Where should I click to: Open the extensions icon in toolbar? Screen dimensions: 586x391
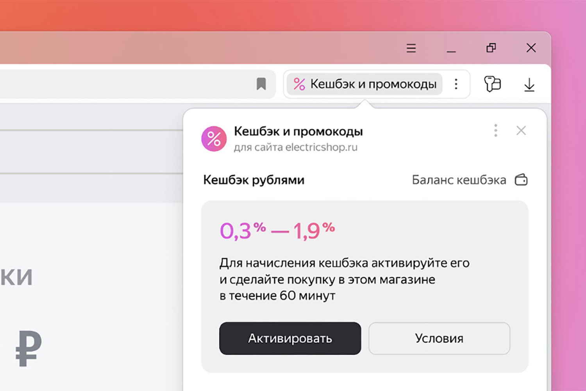pos(492,84)
